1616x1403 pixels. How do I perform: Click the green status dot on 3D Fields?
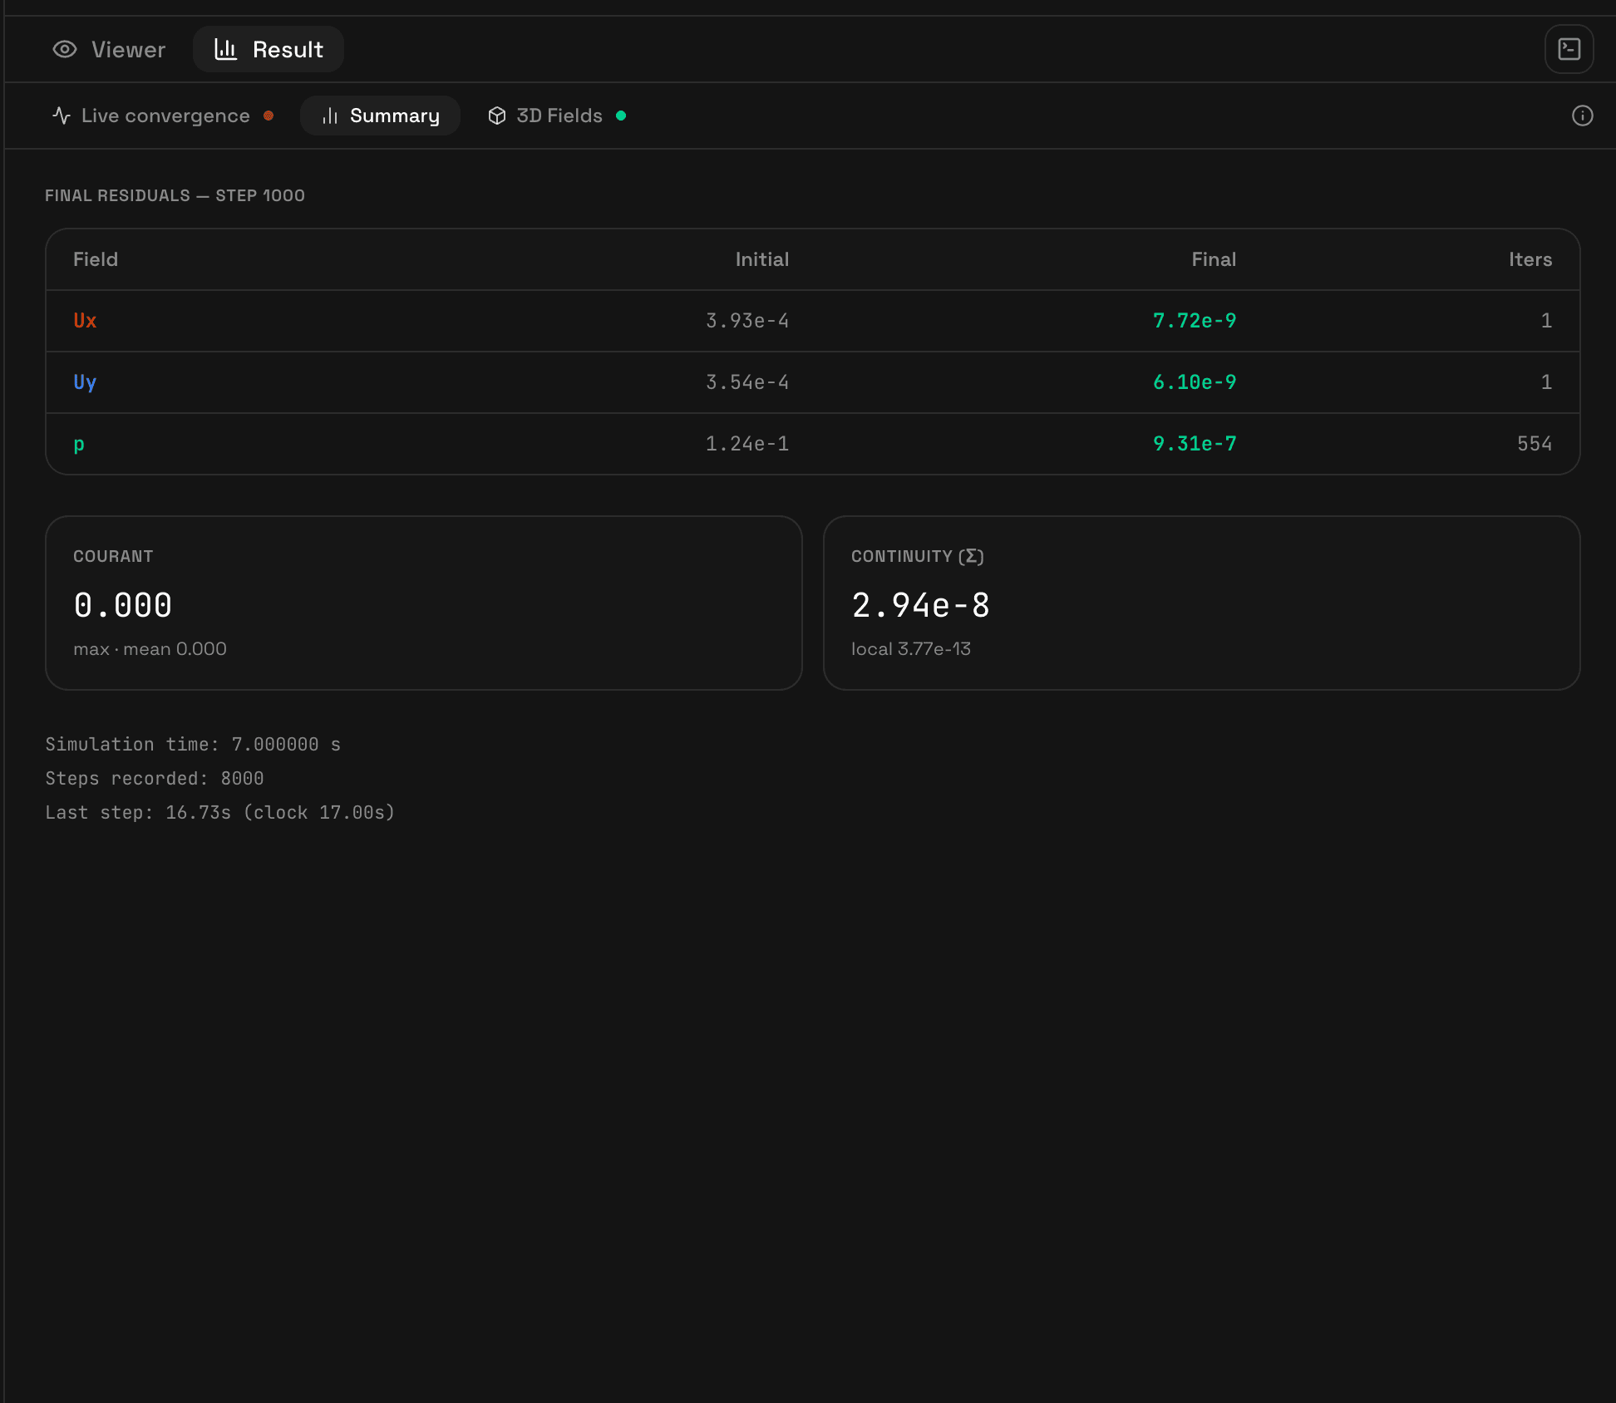621,116
